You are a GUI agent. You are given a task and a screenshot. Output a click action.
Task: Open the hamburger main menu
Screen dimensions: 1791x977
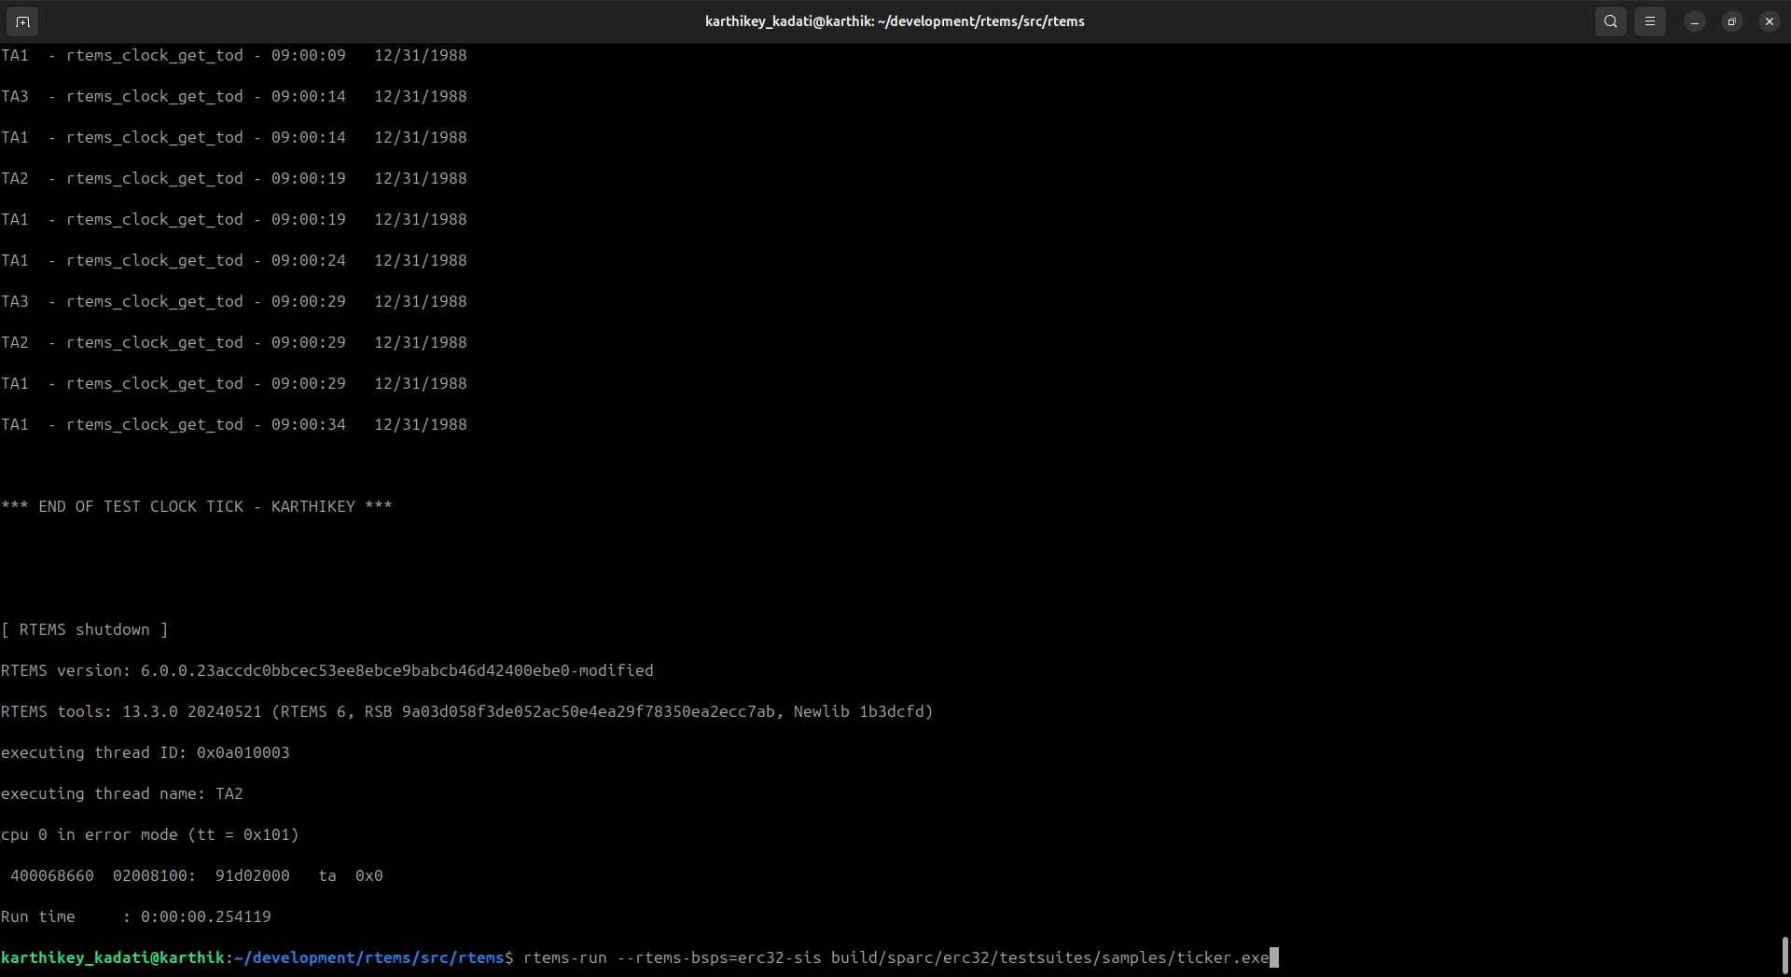click(1649, 21)
